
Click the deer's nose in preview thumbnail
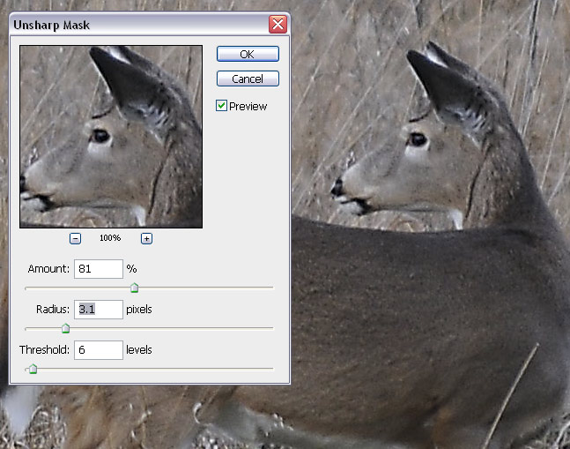24,187
